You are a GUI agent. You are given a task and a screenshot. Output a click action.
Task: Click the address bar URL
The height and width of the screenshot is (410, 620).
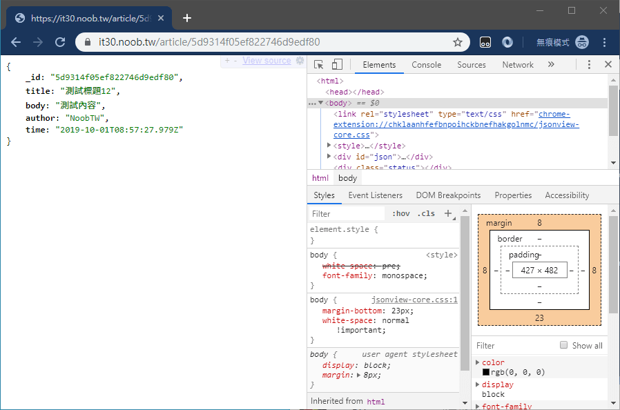pos(209,42)
